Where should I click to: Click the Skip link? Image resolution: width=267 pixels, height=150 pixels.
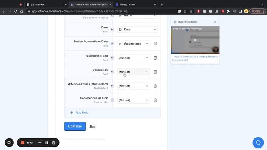click(x=92, y=127)
